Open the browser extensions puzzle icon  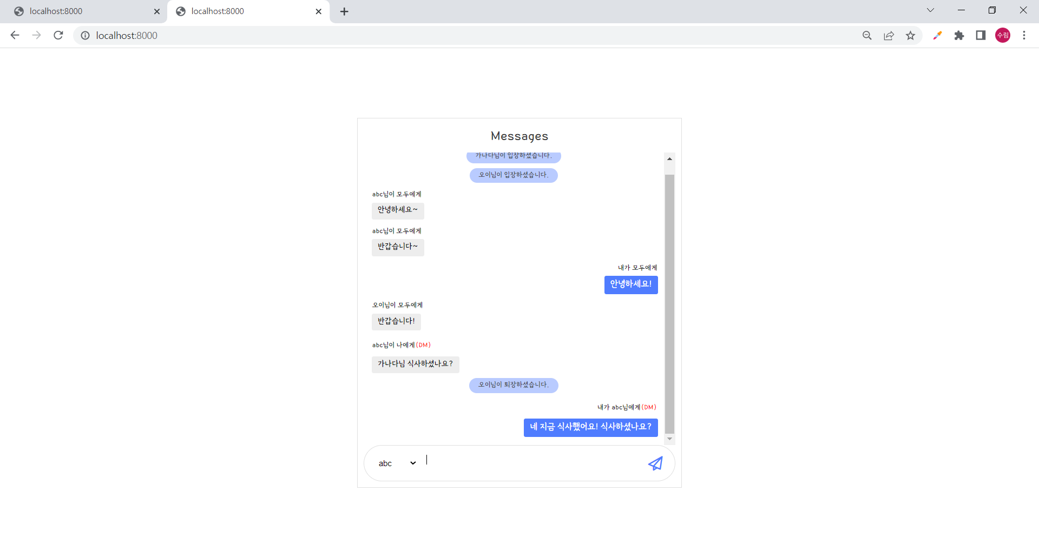959,35
